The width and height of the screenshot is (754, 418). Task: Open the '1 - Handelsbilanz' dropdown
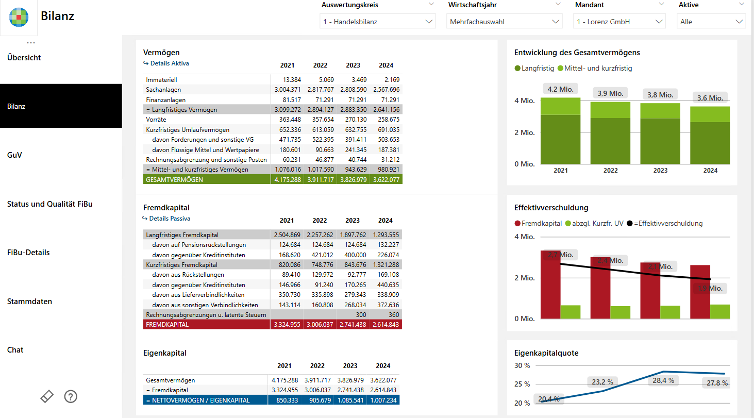(378, 22)
